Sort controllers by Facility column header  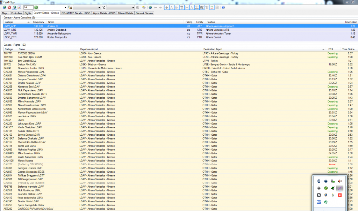(200, 22)
